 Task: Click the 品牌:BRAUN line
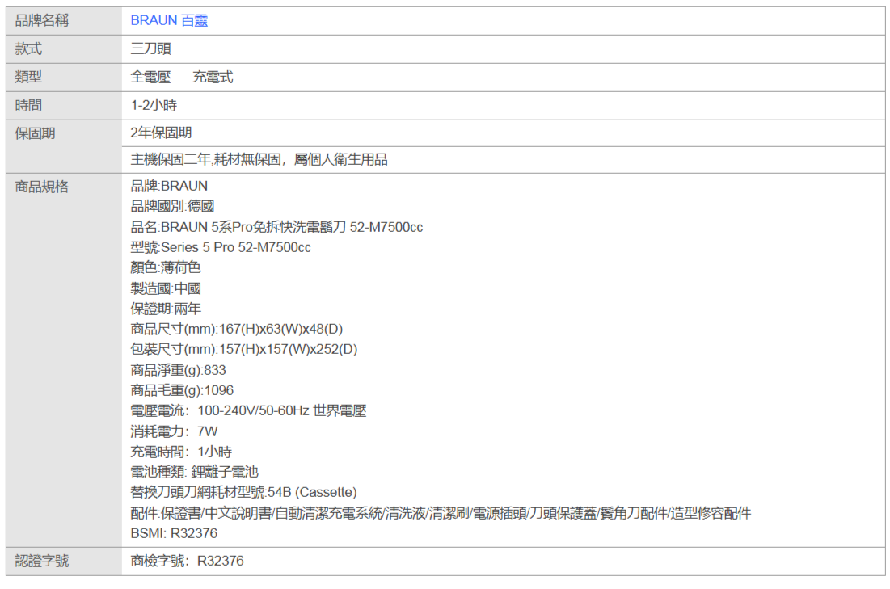169,186
